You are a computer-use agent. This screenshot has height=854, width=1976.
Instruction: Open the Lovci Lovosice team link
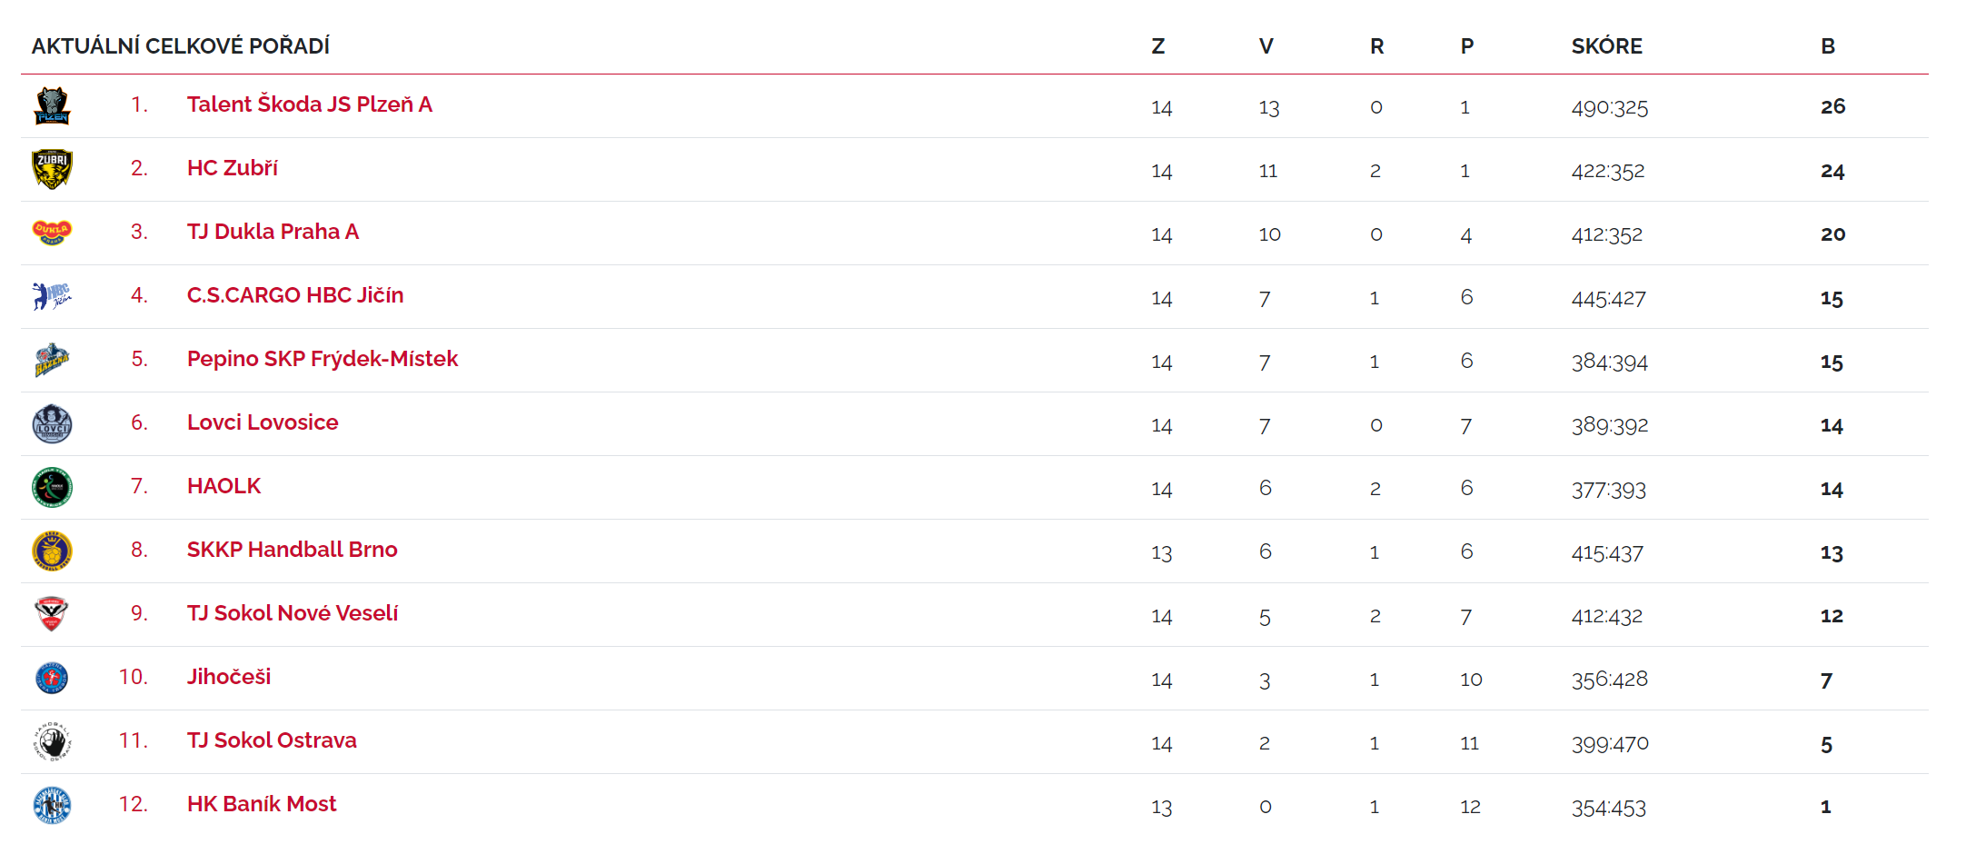coord(262,422)
